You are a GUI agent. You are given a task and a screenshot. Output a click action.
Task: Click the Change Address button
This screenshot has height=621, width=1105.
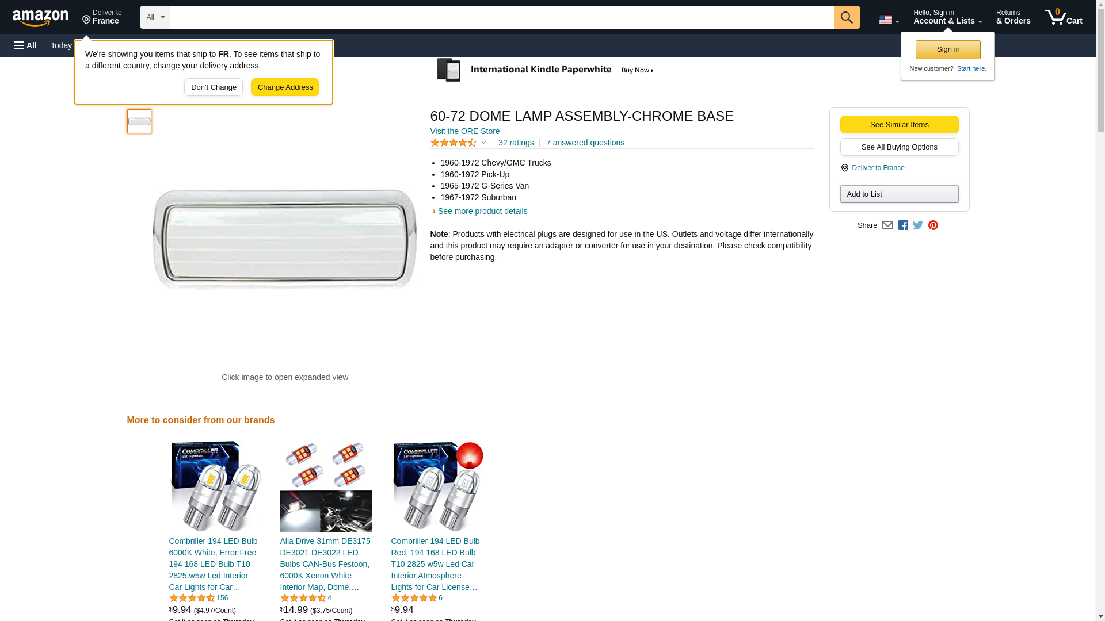[x=285, y=87]
